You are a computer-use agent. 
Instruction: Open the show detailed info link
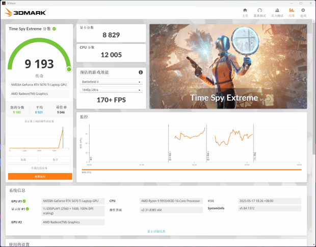pos(156,232)
